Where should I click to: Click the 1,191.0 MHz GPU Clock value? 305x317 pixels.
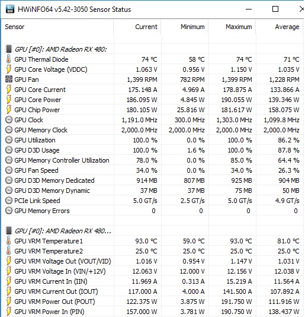tap(139, 120)
